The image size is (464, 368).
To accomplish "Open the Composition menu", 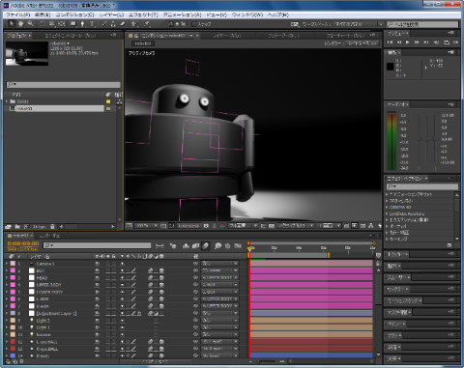I will pos(74,14).
